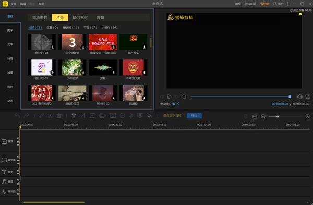Select the scissors split tool
This screenshot has width=313, height=205.
point(50,116)
